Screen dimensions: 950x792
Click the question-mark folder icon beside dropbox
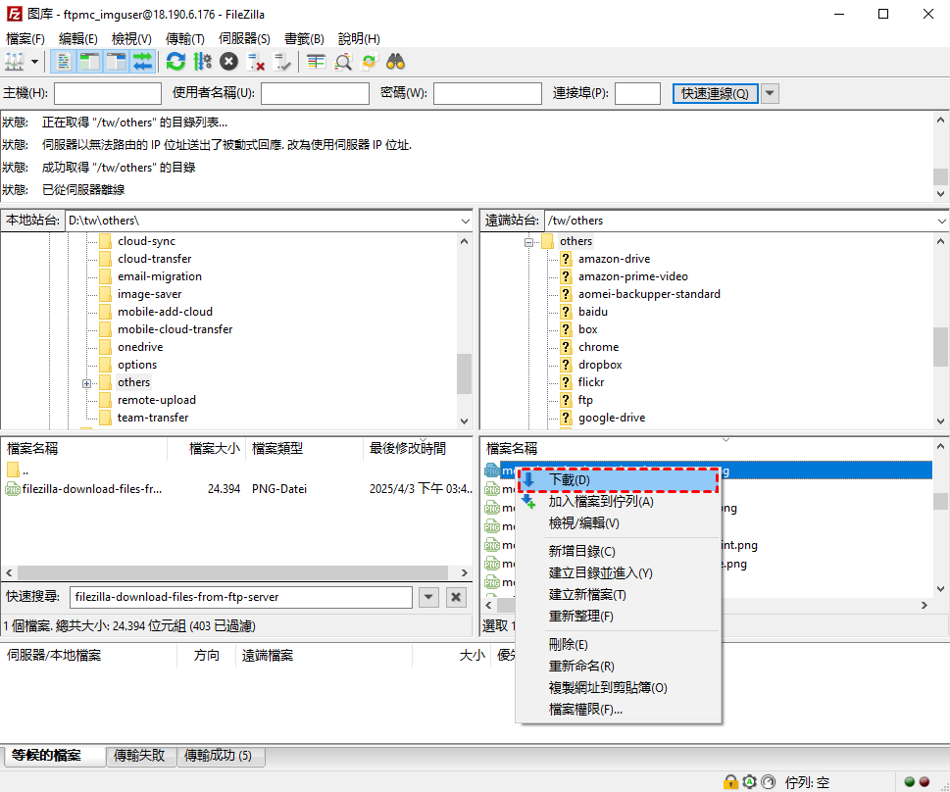[x=566, y=365]
